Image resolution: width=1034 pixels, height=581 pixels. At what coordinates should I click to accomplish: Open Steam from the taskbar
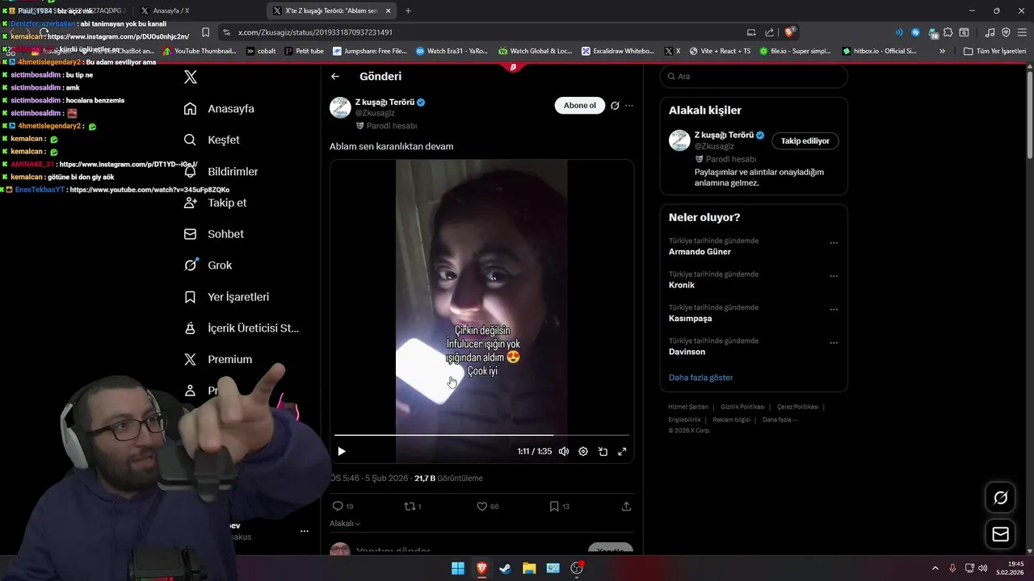(505, 568)
